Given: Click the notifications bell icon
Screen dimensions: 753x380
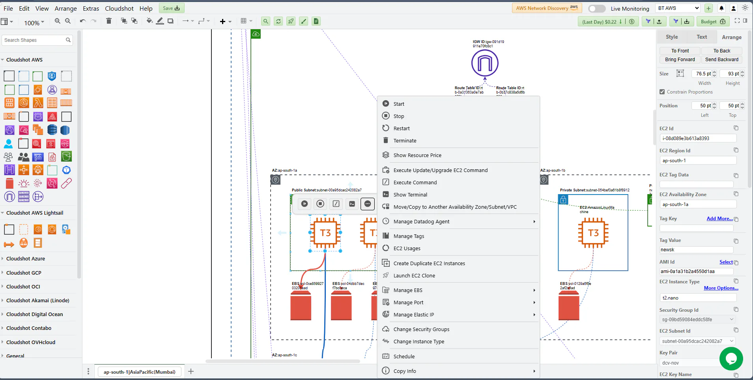Looking at the screenshot, I should pyautogui.click(x=721, y=8).
